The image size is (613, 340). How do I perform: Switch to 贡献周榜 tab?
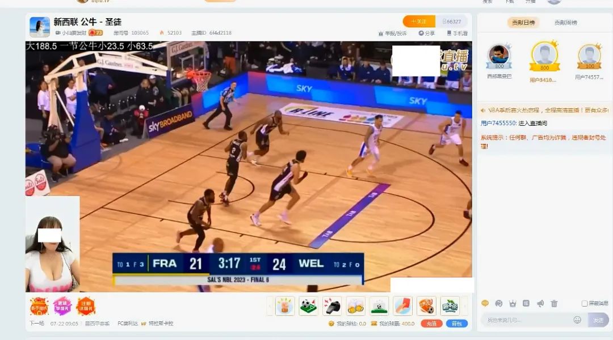tap(565, 23)
